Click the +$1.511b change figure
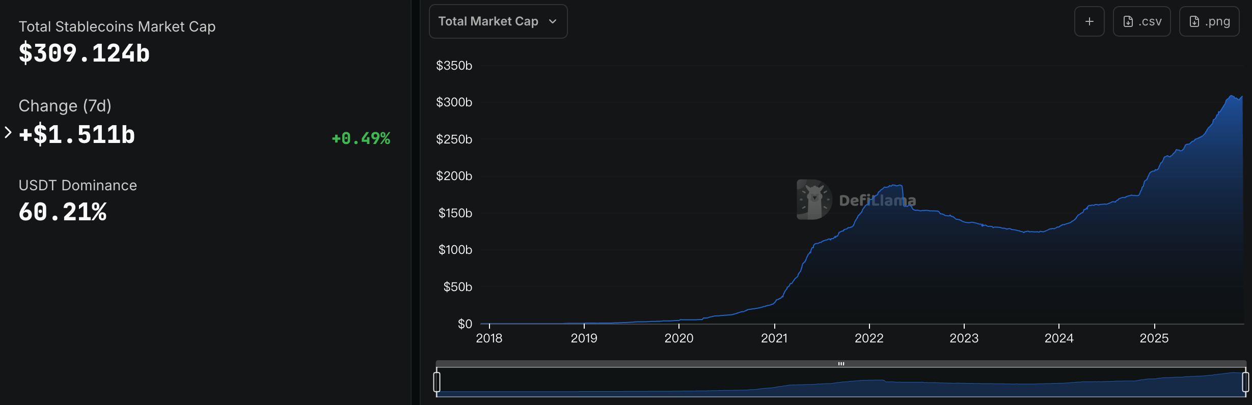Screen dimensions: 1252x405 point(76,134)
